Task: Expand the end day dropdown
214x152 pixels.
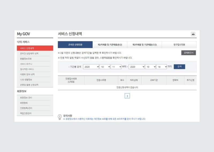Action: 162,67
